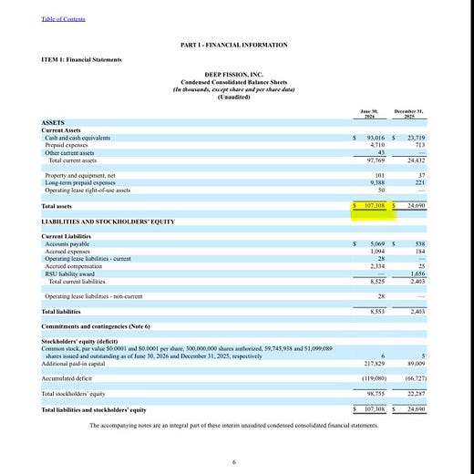The height and width of the screenshot is (474, 474).
Task: Click the property and equipment value 101
Action: point(380,175)
